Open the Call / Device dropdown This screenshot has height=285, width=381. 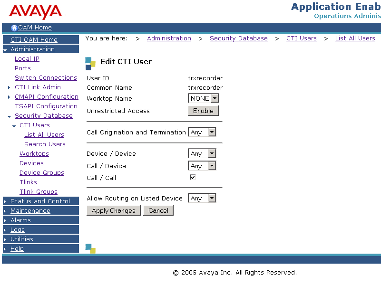pyautogui.click(x=202, y=166)
